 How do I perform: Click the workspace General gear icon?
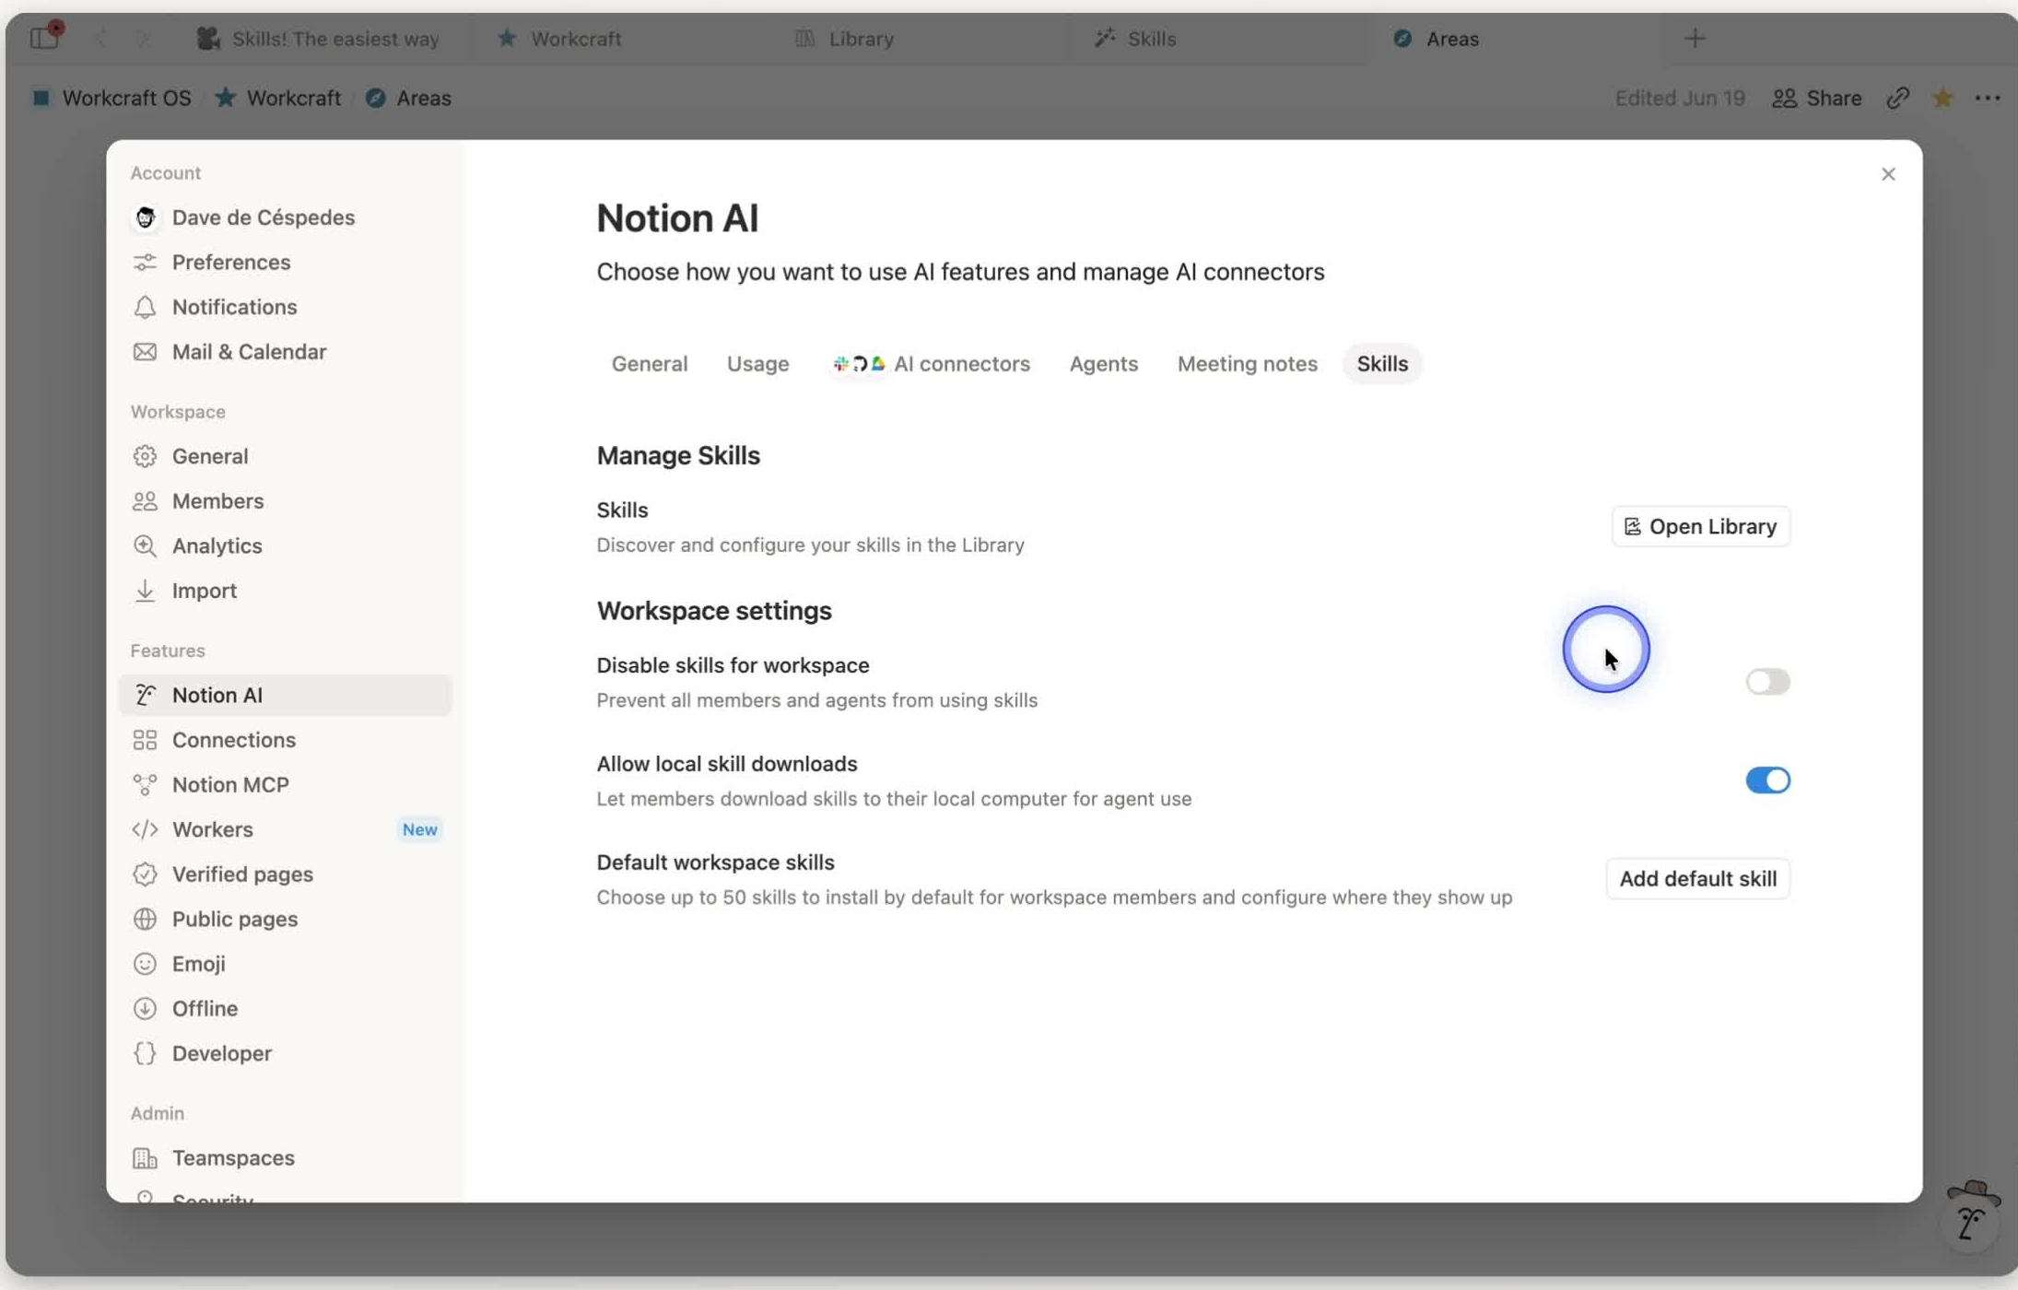coord(145,456)
